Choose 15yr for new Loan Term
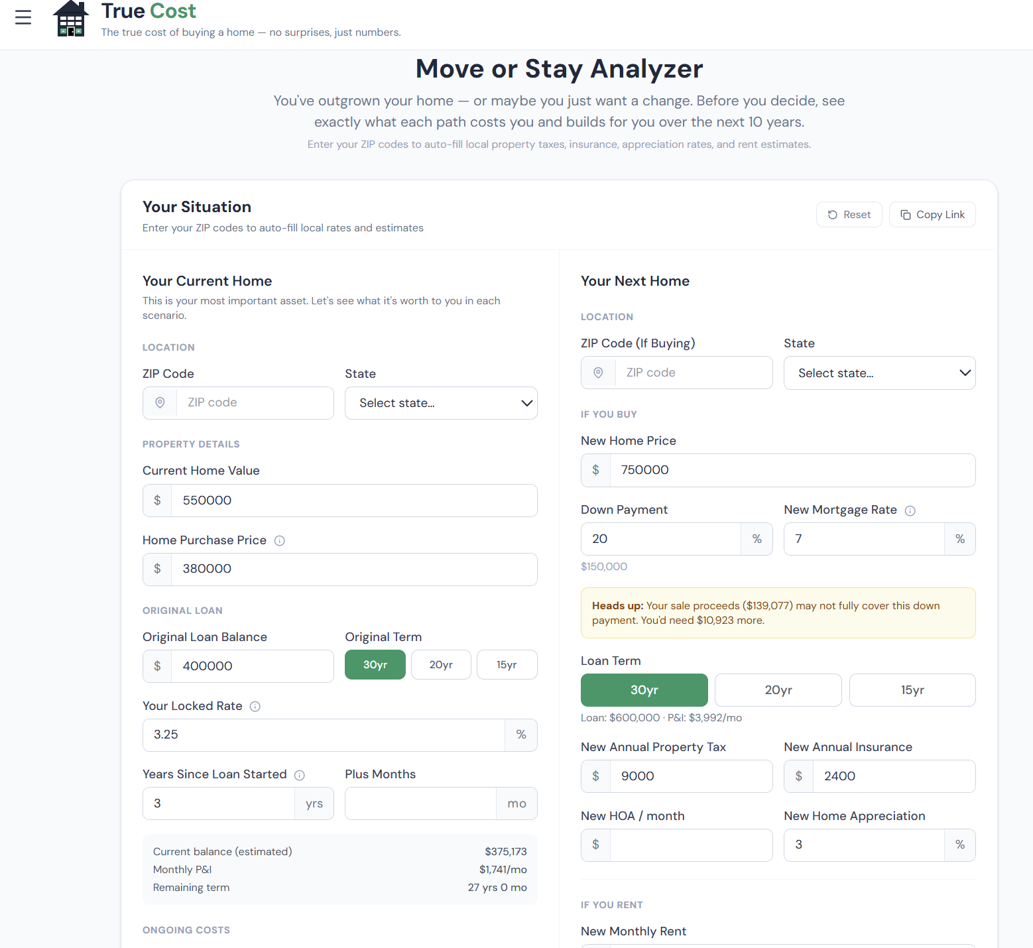The image size is (1033, 948). pyautogui.click(x=912, y=690)
